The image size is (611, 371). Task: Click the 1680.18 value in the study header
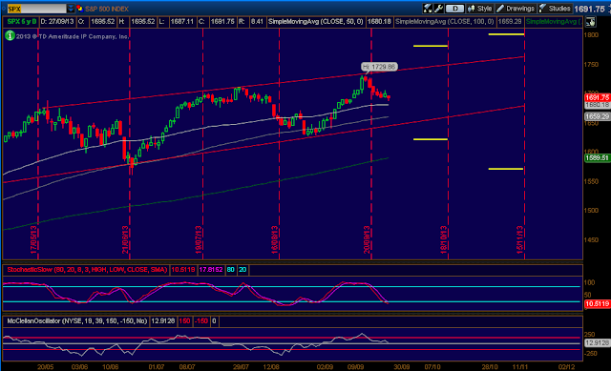click(379, 22)
